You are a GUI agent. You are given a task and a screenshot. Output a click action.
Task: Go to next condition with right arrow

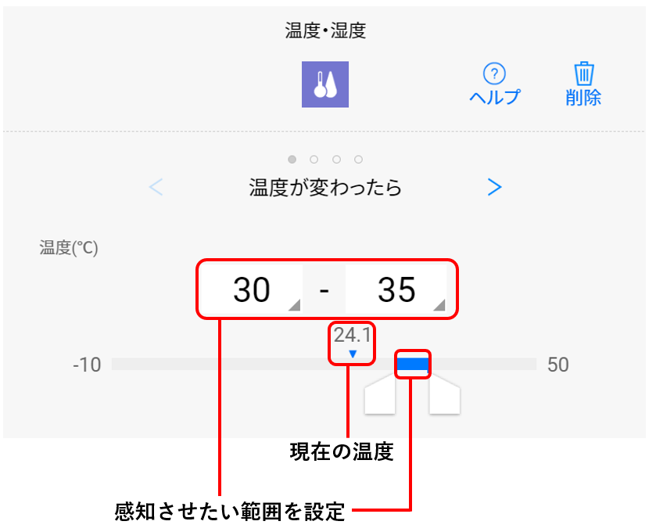[x=494, y=187]
